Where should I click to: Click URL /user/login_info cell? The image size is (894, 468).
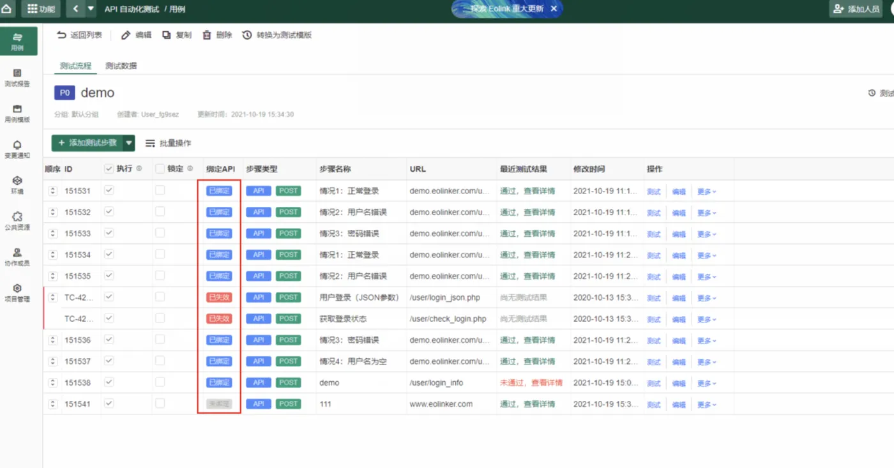coord(437,382)
